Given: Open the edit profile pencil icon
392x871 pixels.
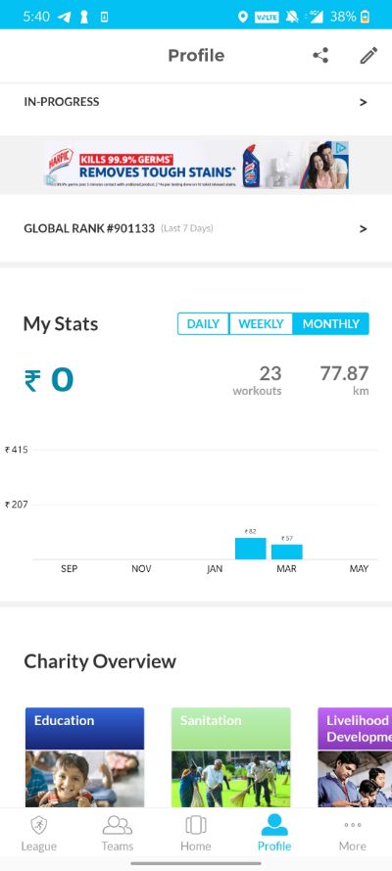Looking at the screenshot, I should (x=368, y=56).
